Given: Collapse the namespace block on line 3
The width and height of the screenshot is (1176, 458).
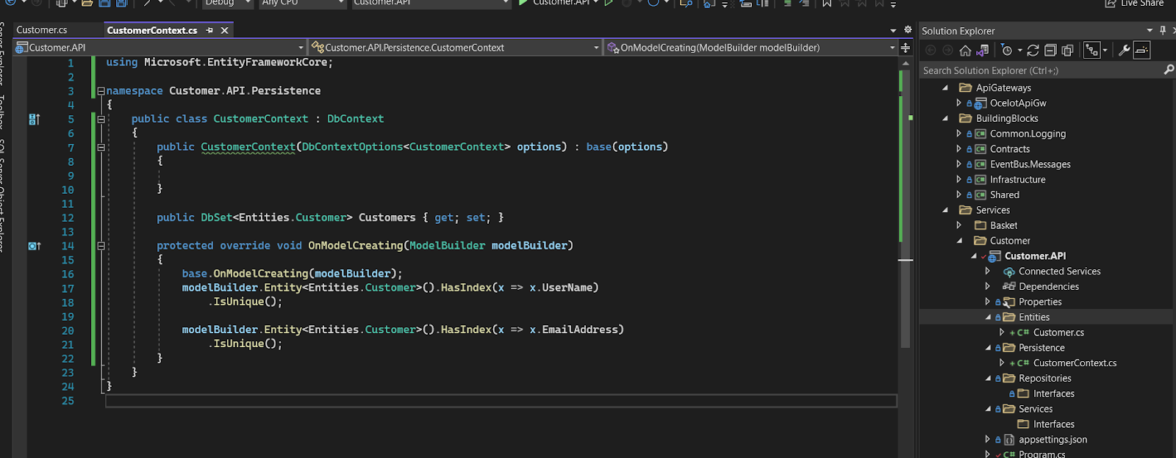Looking at the screenshot, I should coord(101,91).
